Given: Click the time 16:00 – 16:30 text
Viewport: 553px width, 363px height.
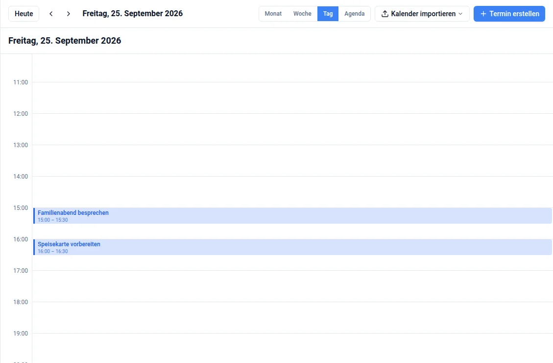Looking at the screenshot, I should (52, 252).
